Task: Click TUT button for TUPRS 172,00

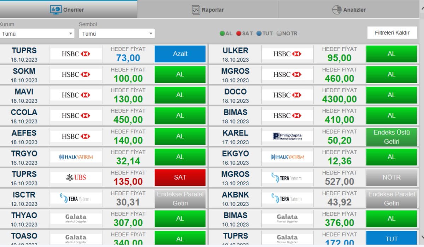Action: 391,238
